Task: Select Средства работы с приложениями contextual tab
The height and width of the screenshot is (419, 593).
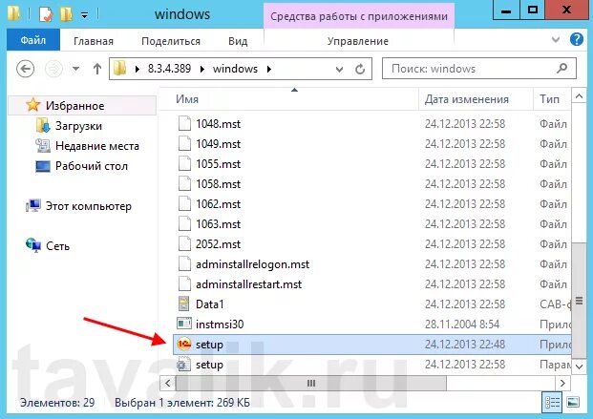Action: [359, 16]
